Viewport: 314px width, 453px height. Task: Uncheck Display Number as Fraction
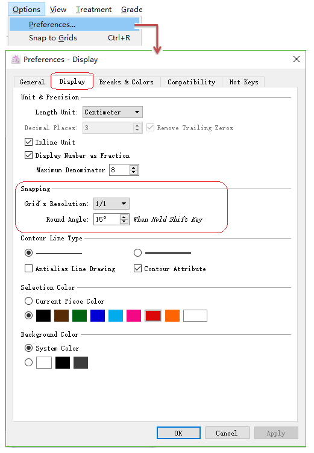(28, 155)
